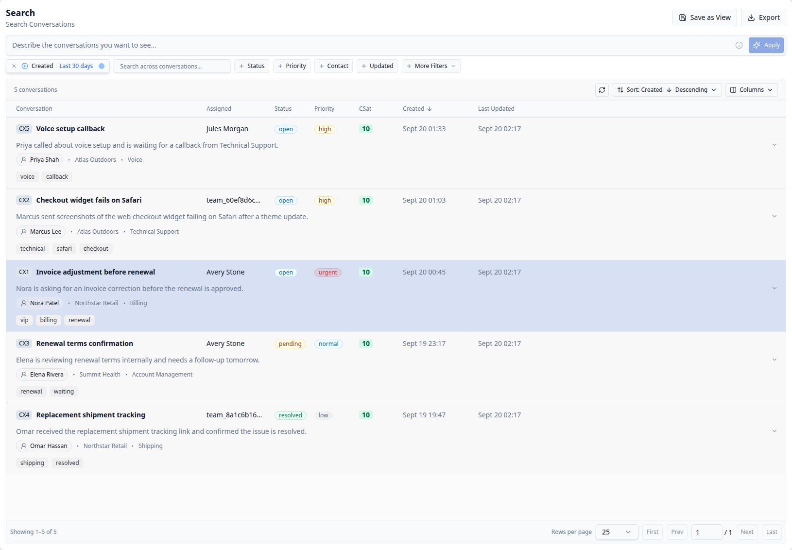Screen dimensions: 792x550
Task: Open the Rows per page dropdown
Action: (617, 532)
